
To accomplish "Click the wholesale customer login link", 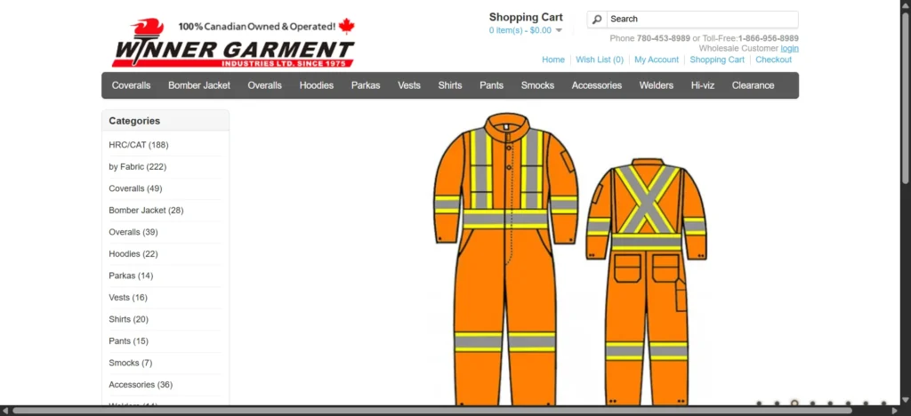I will coord(790,48).
